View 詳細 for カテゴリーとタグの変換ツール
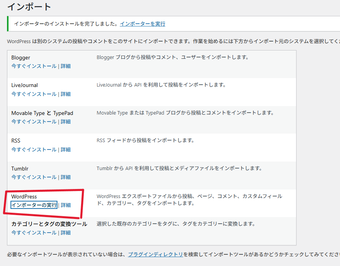 click(x=66, y=233)
